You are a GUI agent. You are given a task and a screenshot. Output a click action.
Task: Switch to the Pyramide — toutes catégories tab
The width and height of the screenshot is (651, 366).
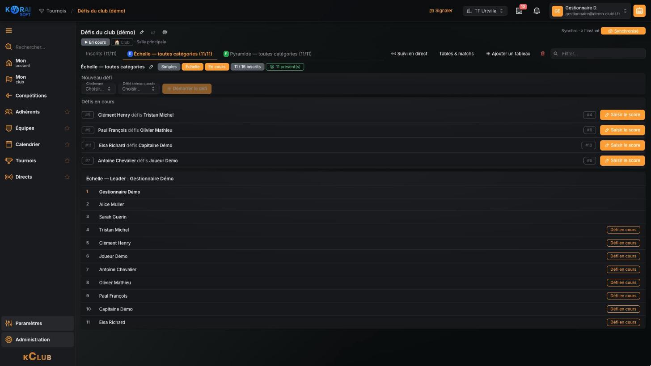[x=267, y=54]
